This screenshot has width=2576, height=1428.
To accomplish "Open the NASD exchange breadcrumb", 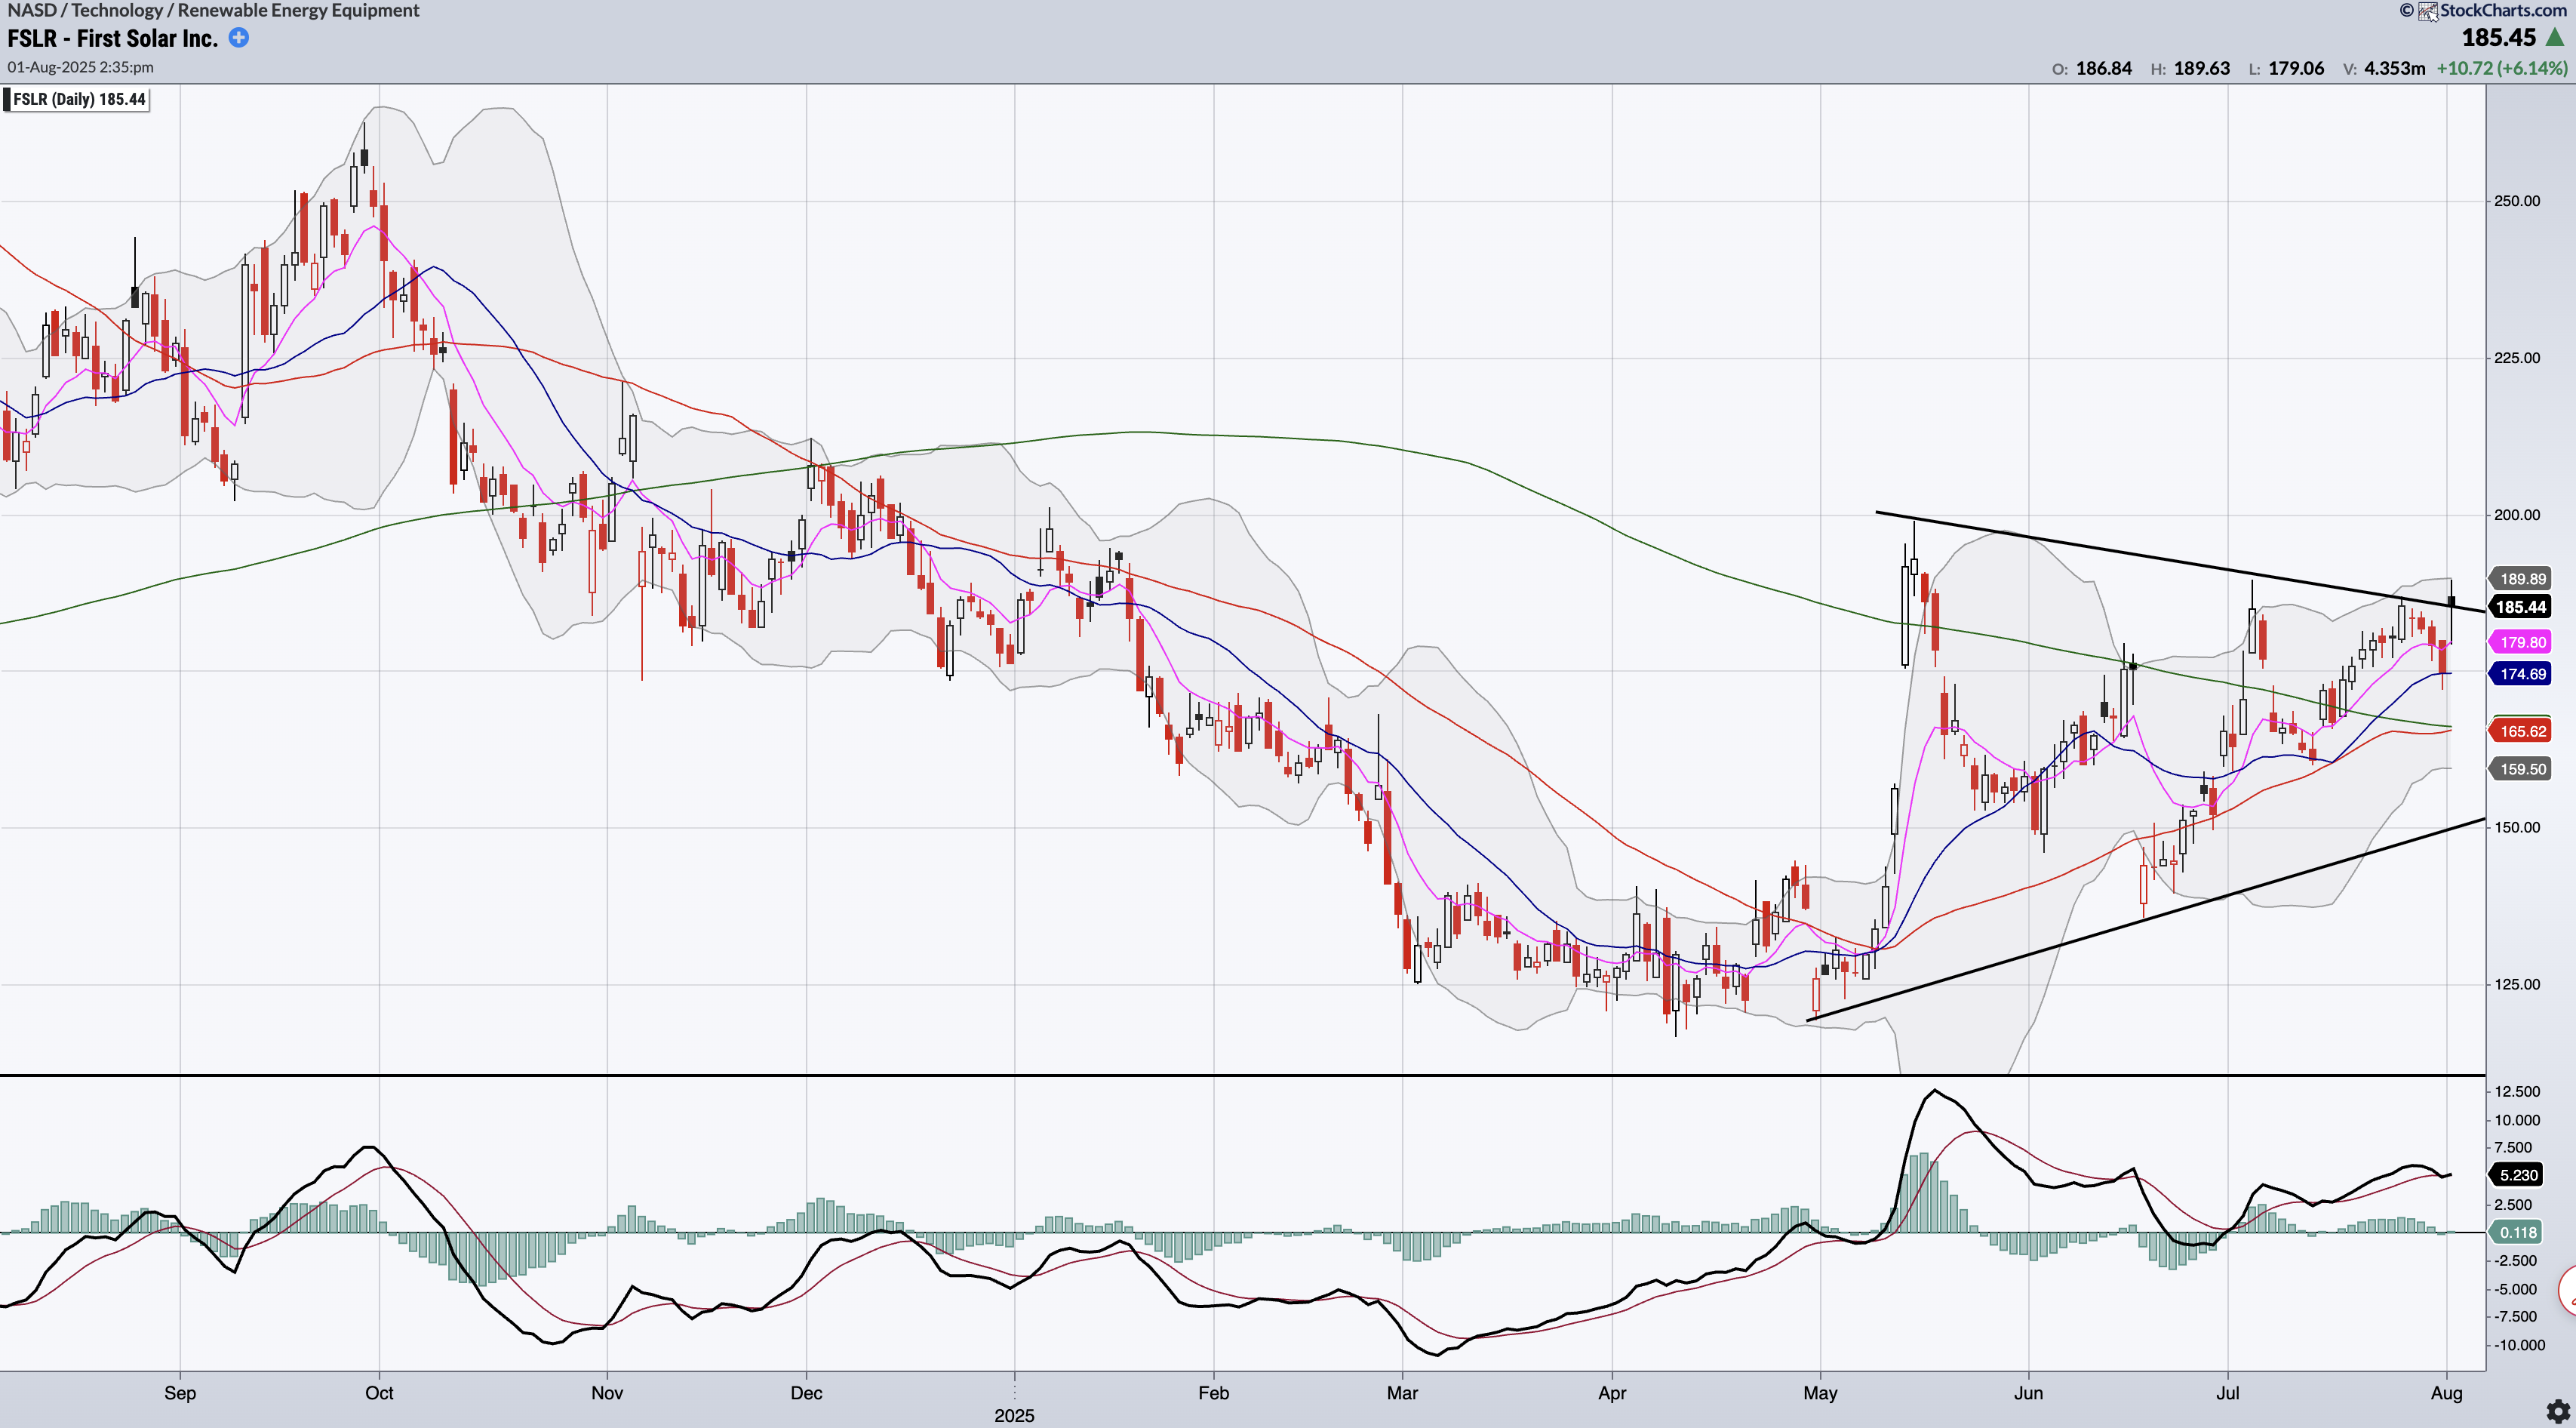I will click(x=32, y=10).
